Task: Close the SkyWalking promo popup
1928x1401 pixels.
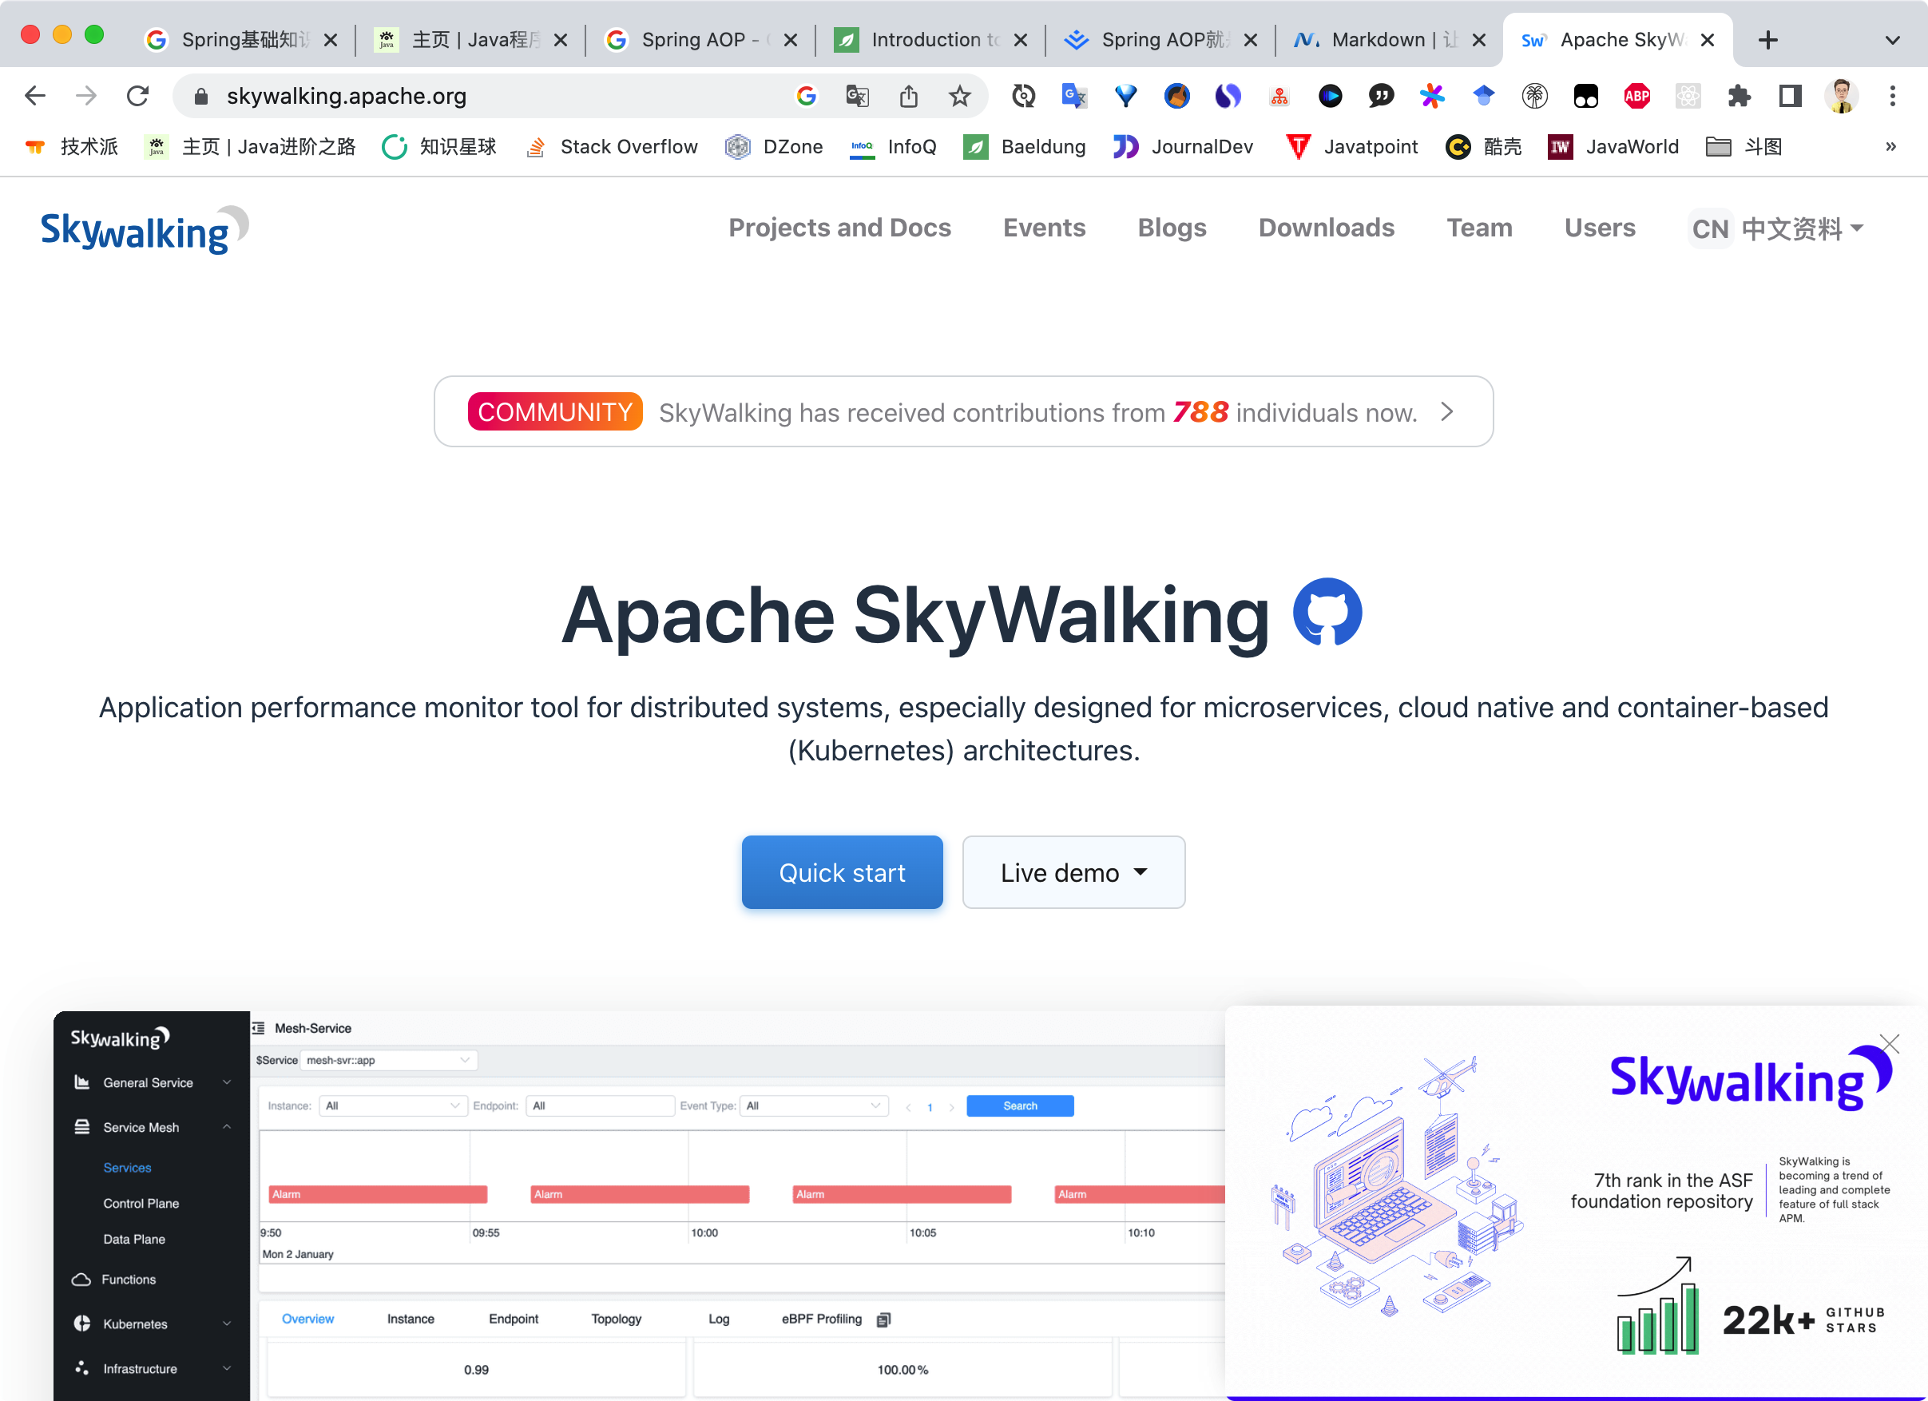Action: pos(1889,1044)
